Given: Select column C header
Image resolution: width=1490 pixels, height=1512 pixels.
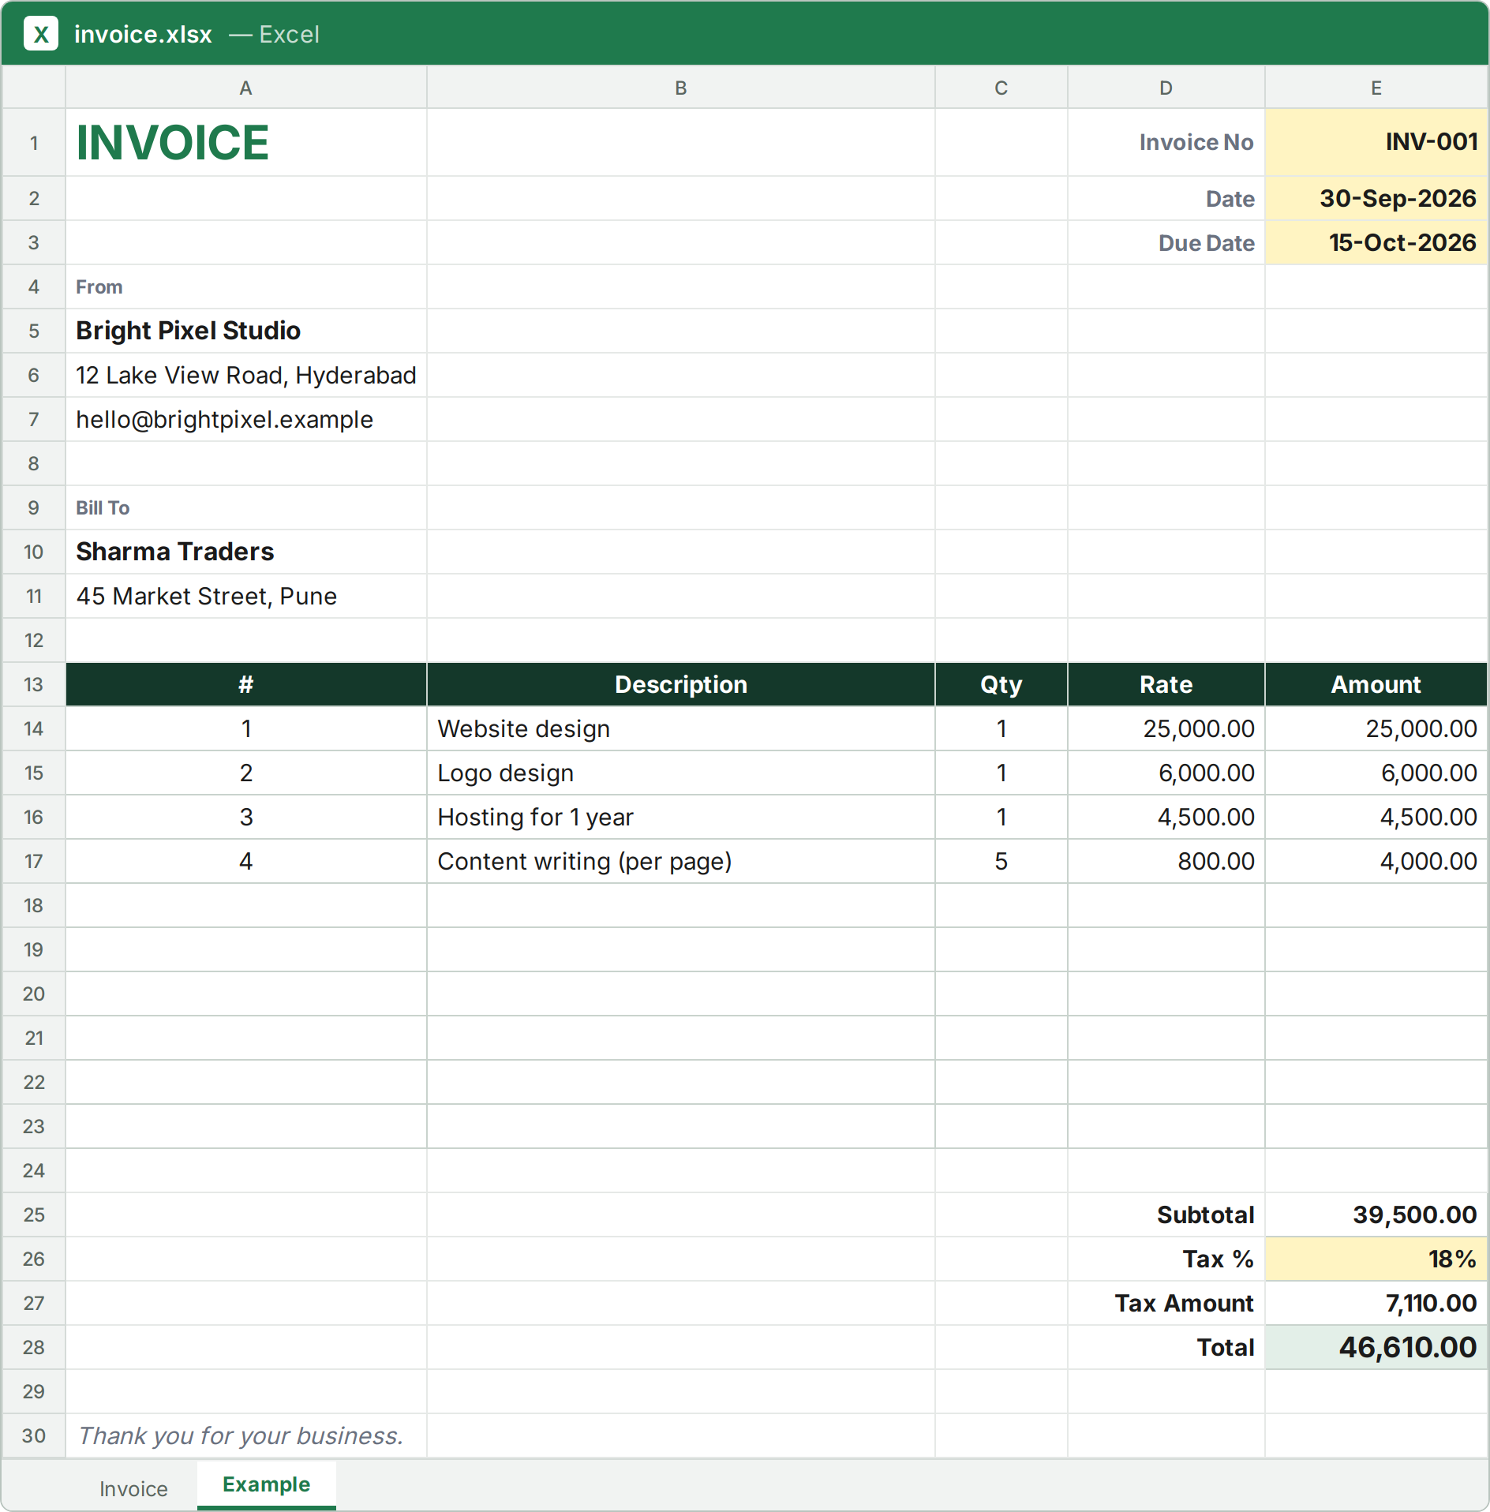Looking at the screenshot, I should coord(1001,88).
